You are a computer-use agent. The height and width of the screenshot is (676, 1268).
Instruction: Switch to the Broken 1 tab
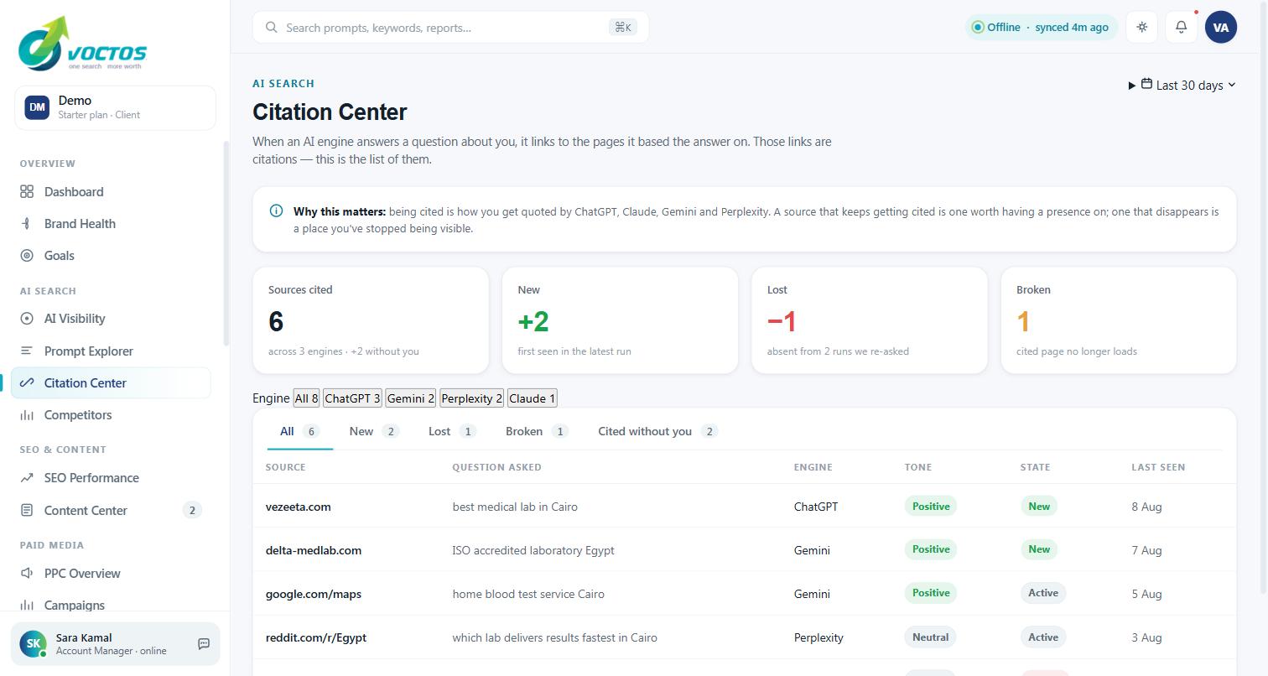[x=537, y=431]
